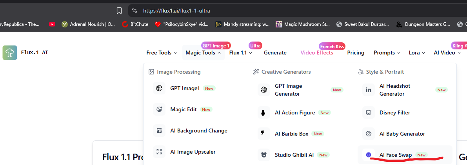Click the AI Face Swap smiley icon
This screenshot has height=165, width=467.
pyautogui.click(x=369, y=155)
